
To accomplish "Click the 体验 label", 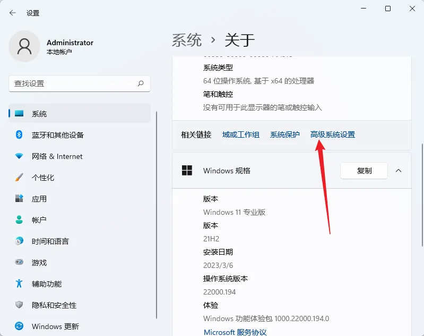I will tap(210, 305).
